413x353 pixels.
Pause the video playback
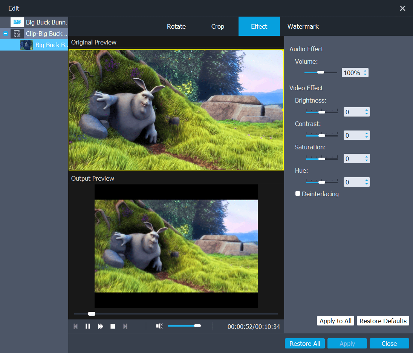[88, 326]
